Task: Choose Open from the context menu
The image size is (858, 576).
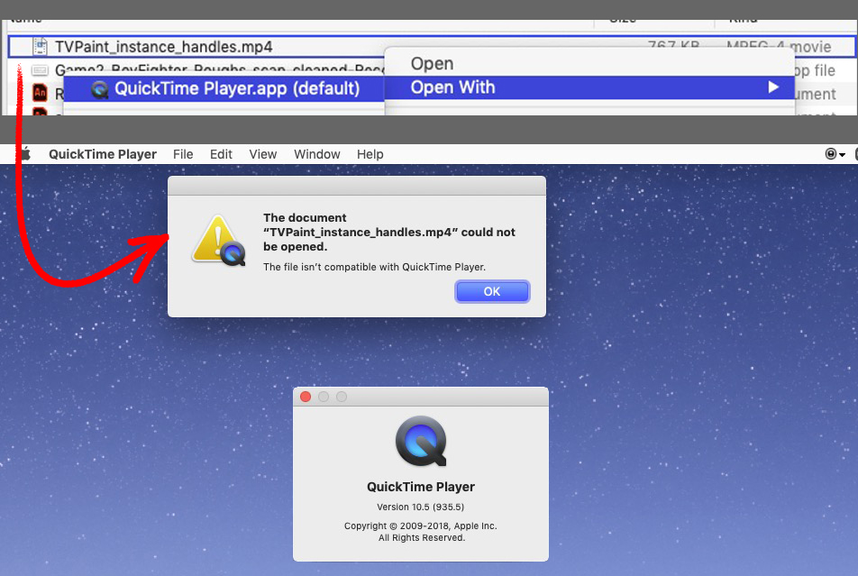Action: coord(589,63)
